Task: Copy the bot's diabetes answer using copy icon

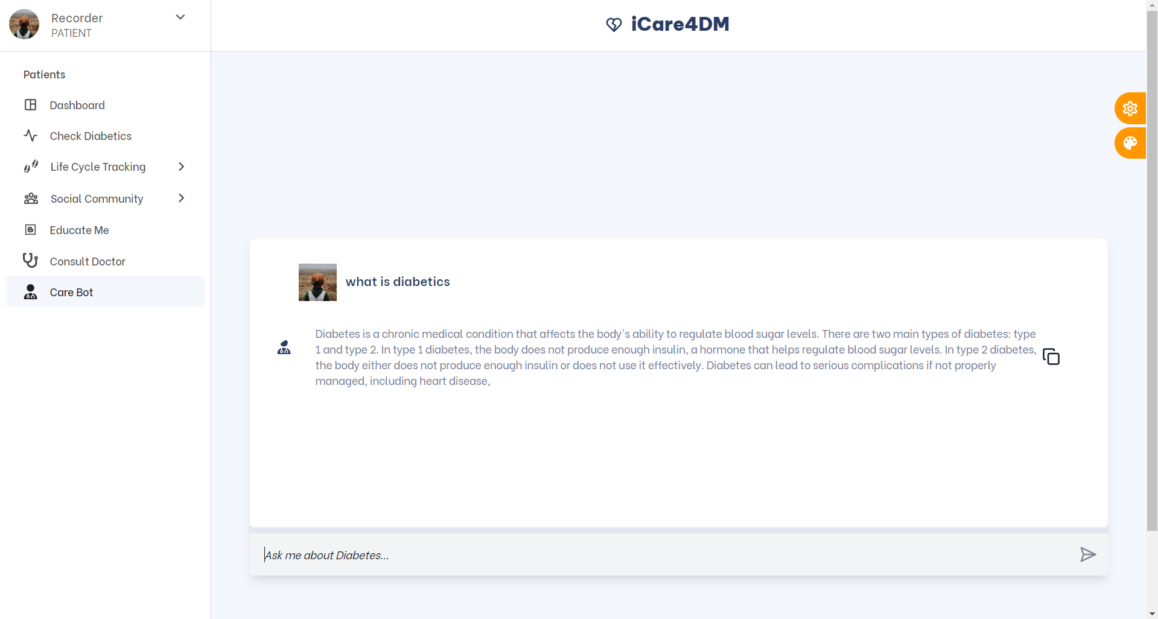Action: tap(1051, 357)
